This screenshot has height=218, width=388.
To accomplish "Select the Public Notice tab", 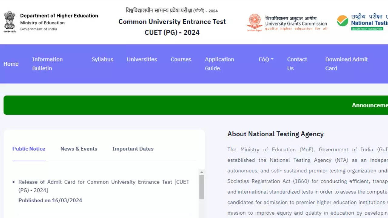I will point(29,149).
